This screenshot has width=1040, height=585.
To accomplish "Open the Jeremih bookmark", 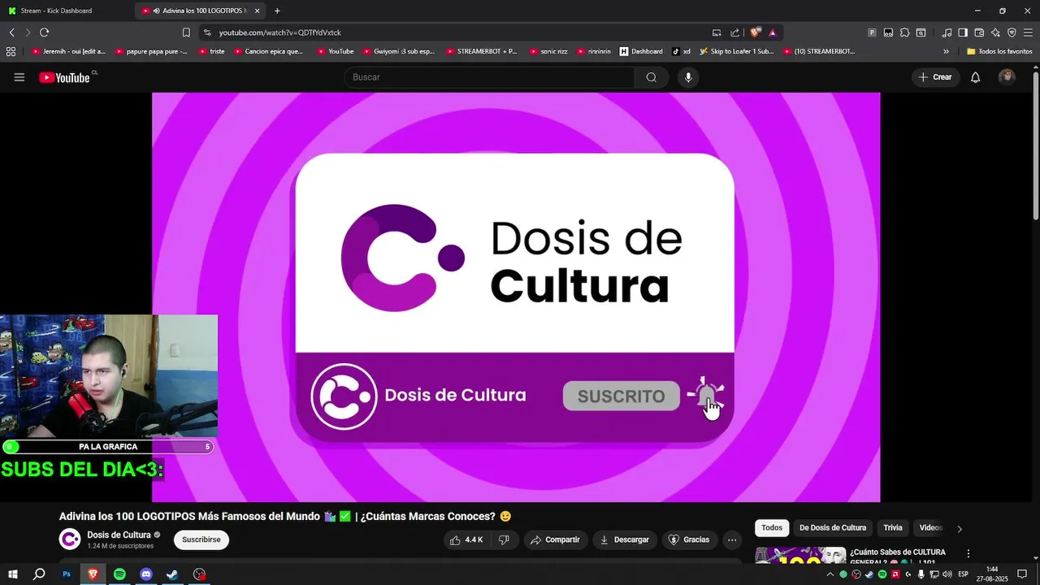I will (x=67, y=51).
